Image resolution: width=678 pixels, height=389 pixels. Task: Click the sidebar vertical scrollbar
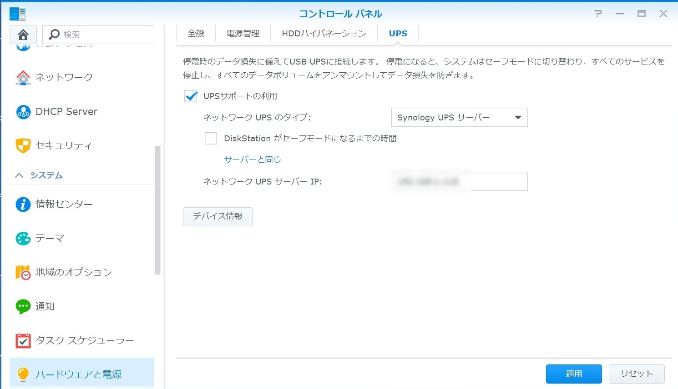click(x=157, y=210)
